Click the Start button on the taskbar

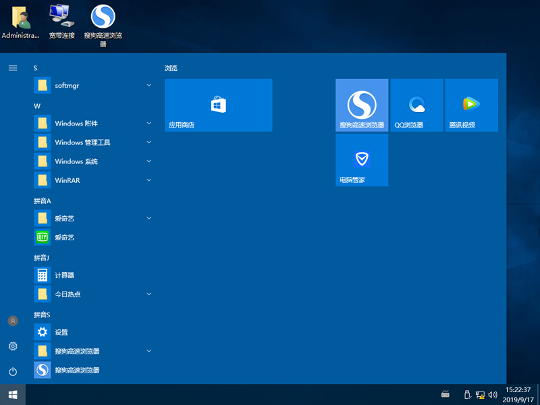point(12,395)
